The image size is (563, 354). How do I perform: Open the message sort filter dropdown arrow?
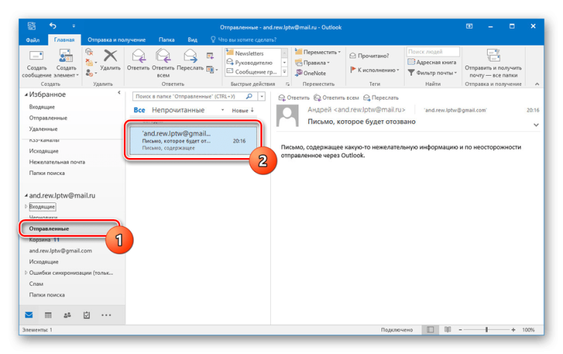(222, 110)
